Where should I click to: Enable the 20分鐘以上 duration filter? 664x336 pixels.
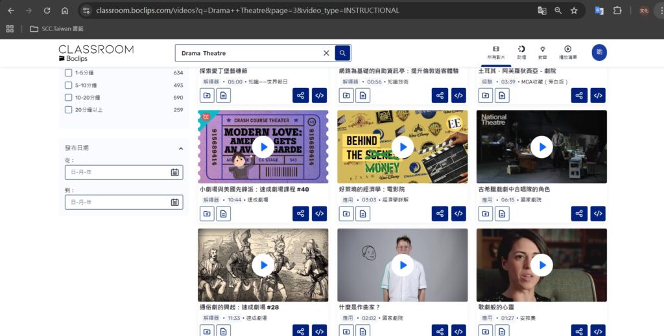(x=69, y=110)
